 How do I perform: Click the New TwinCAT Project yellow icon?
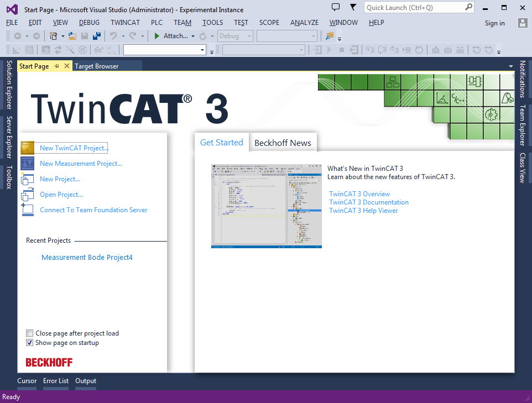pyautogui.click(x=28, y=148)
